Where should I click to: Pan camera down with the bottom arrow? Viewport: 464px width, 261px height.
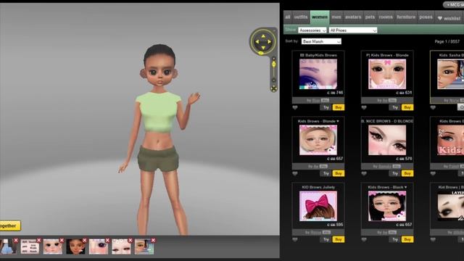(x=263, y=48)
